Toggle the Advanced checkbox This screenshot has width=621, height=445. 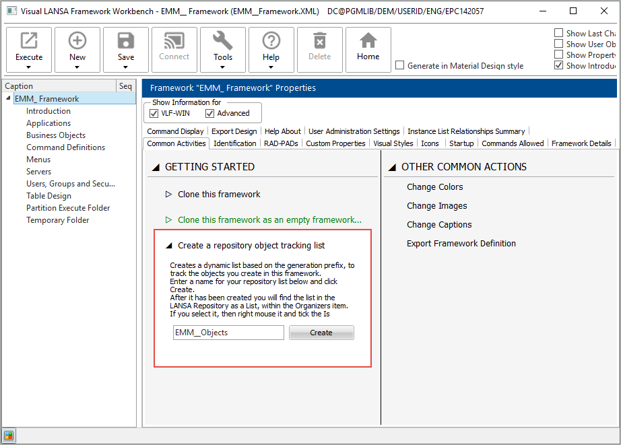click(x=209, y=113)
